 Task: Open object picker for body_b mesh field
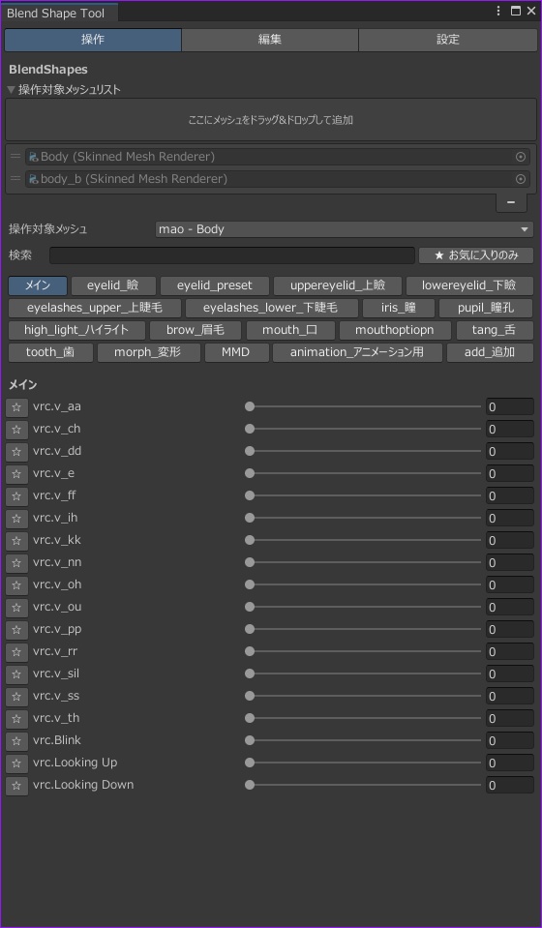[521, 179]
